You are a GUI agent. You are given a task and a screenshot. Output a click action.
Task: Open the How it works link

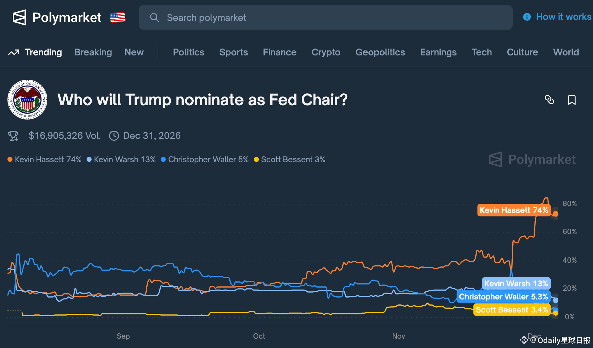(563, 17)
